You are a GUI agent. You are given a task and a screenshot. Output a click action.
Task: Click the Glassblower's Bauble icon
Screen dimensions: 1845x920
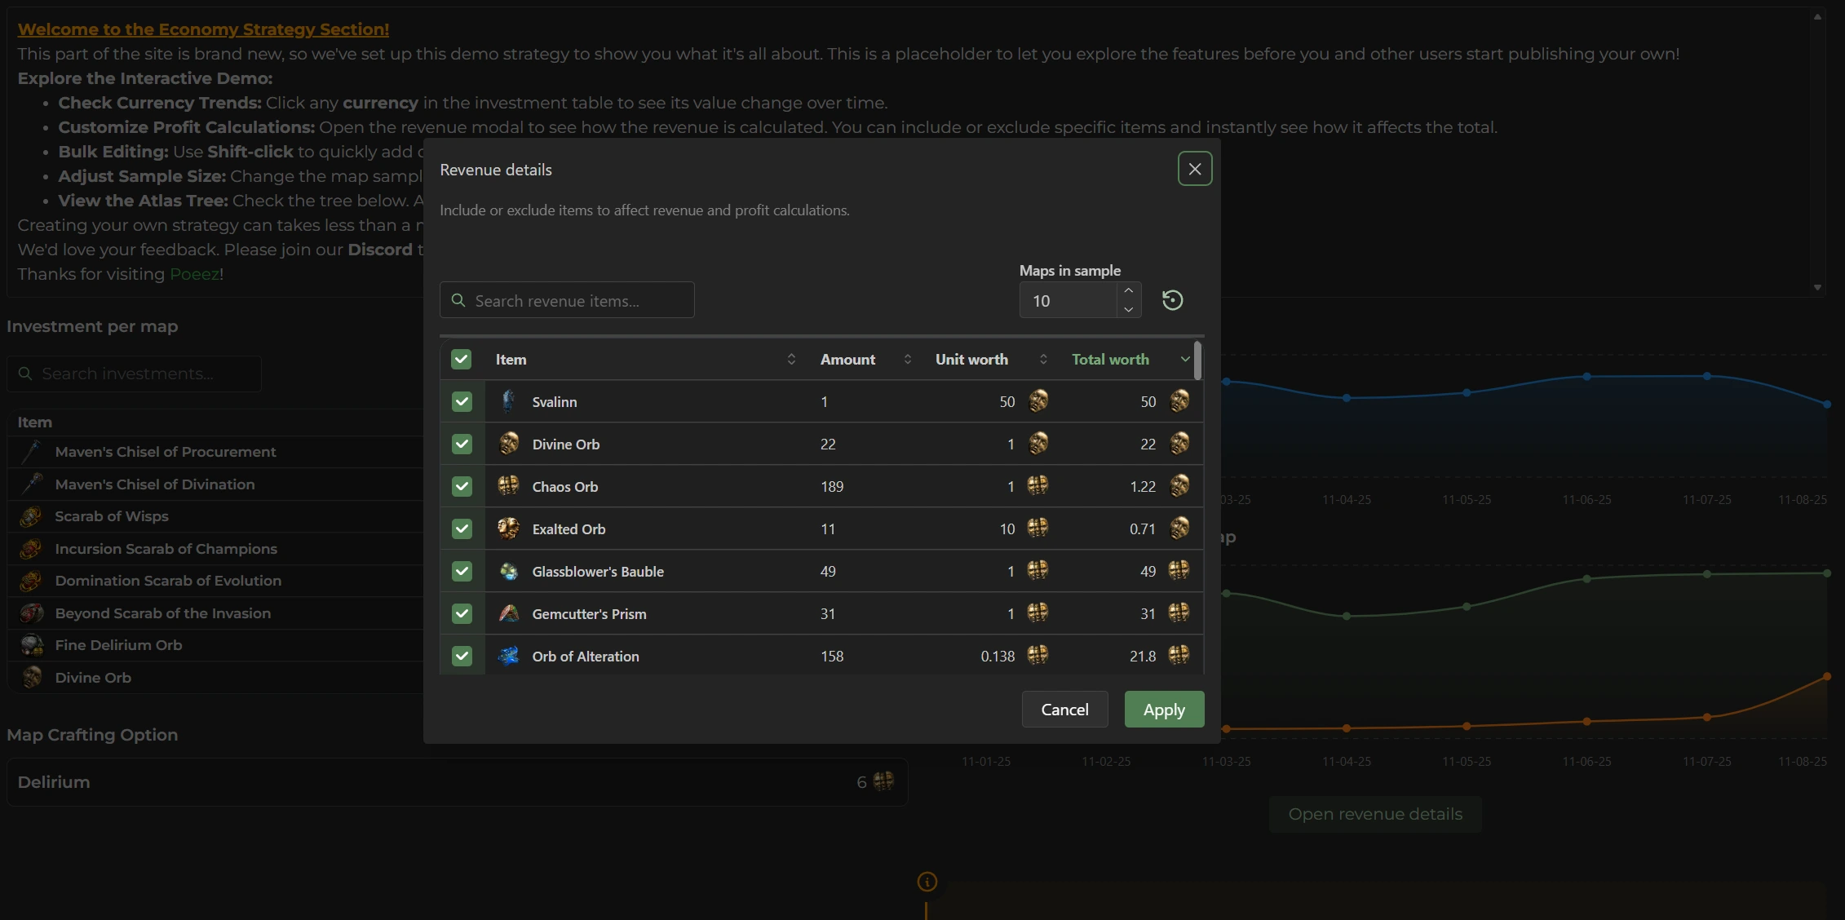(x=508, y=571)
